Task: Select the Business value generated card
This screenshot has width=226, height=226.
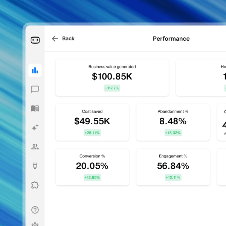Action: (112, 78)
